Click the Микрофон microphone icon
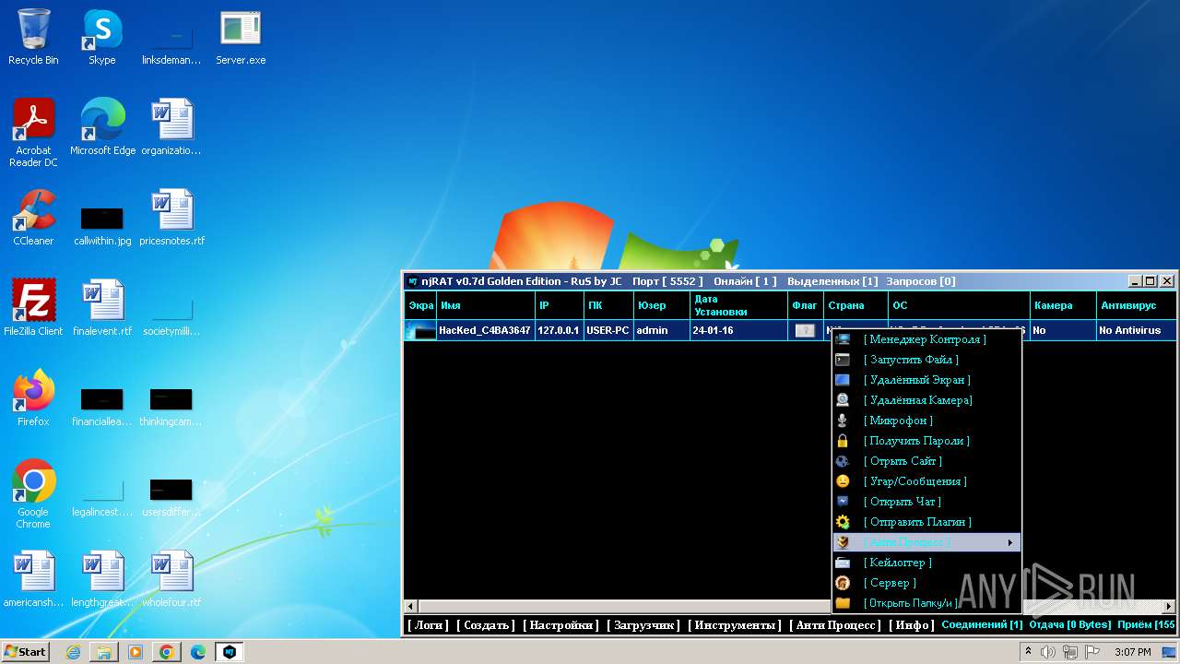The image size is (1180, 664). point(843,421)
